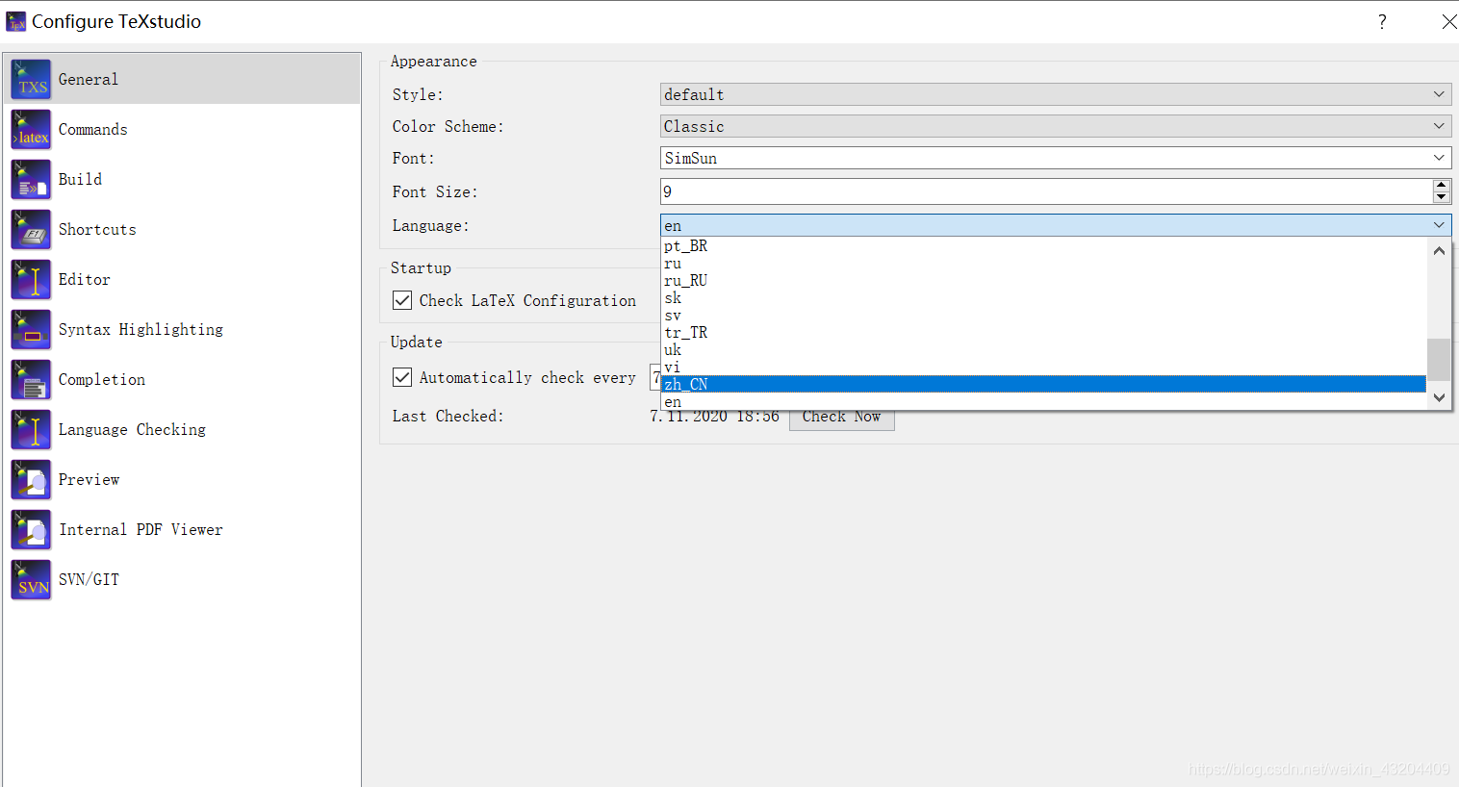Click the TeXstudio title bar icon
Image resolution: width=1459 pixels, height=787 pixels.
coord(16,21)
